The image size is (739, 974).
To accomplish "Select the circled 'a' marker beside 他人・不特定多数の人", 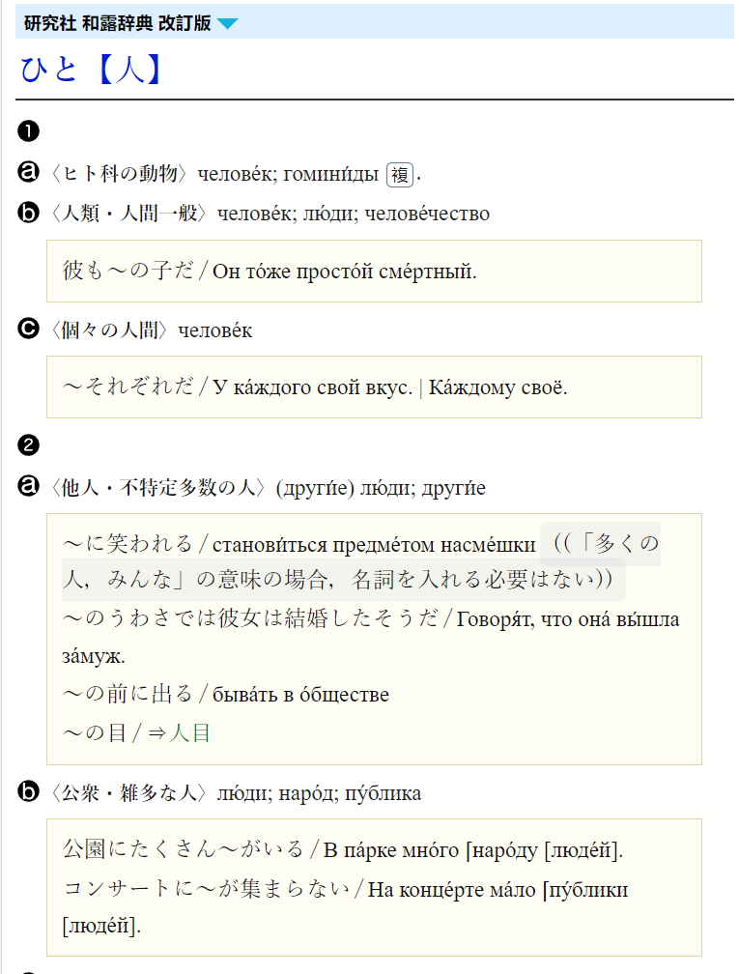I will click(x=29, y=486).
